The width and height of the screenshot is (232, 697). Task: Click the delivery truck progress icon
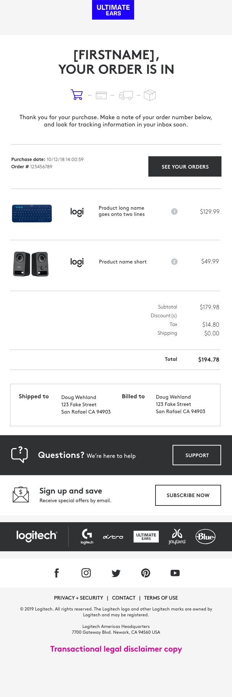126,95
